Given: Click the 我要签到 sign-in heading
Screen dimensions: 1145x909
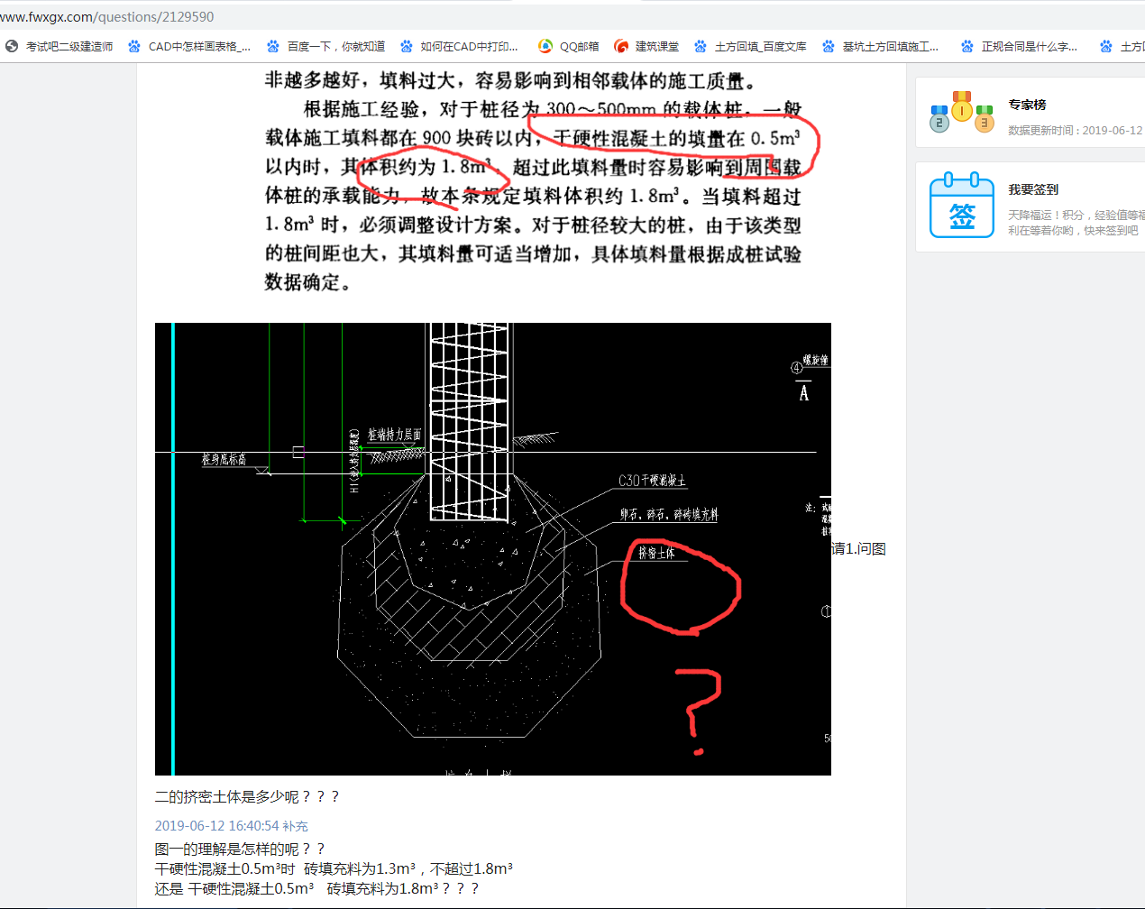Looking at the screenshot, I should (1033, 189).
